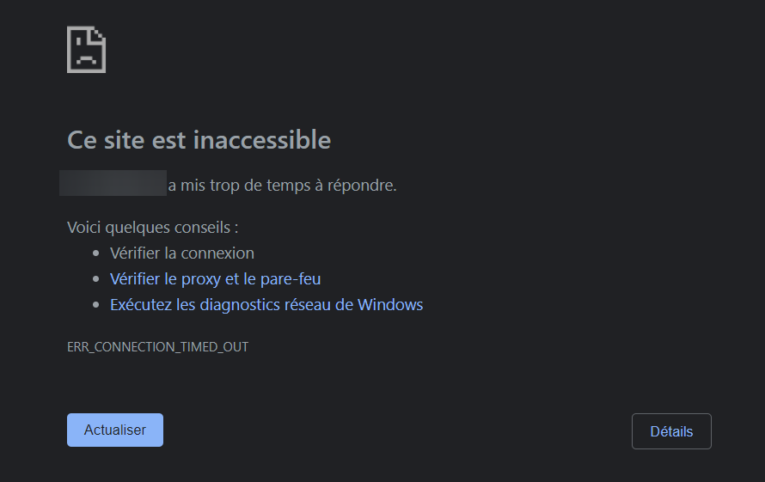Select the ERR_CONNECTION_TIMED_OUT error code
Screen dimensions: 765x482
157,347
